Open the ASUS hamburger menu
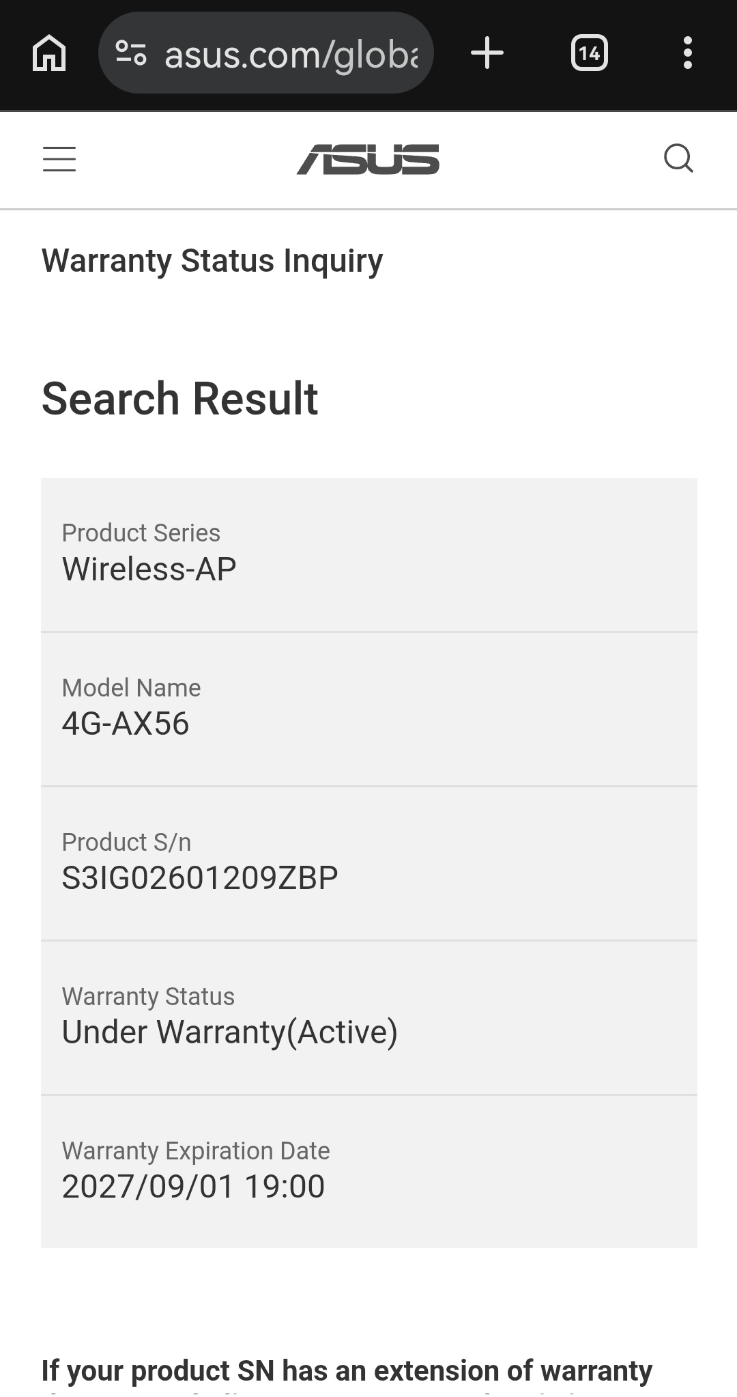 click(59, 159)
